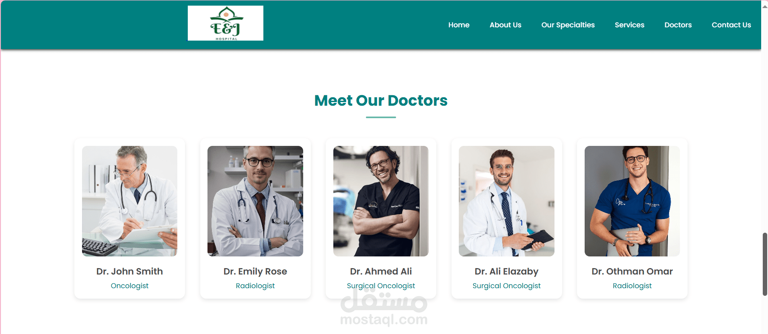Click the Dr. Othman Omar name
The width and height of the screenshot is (768, 334).
click(632, 271)
